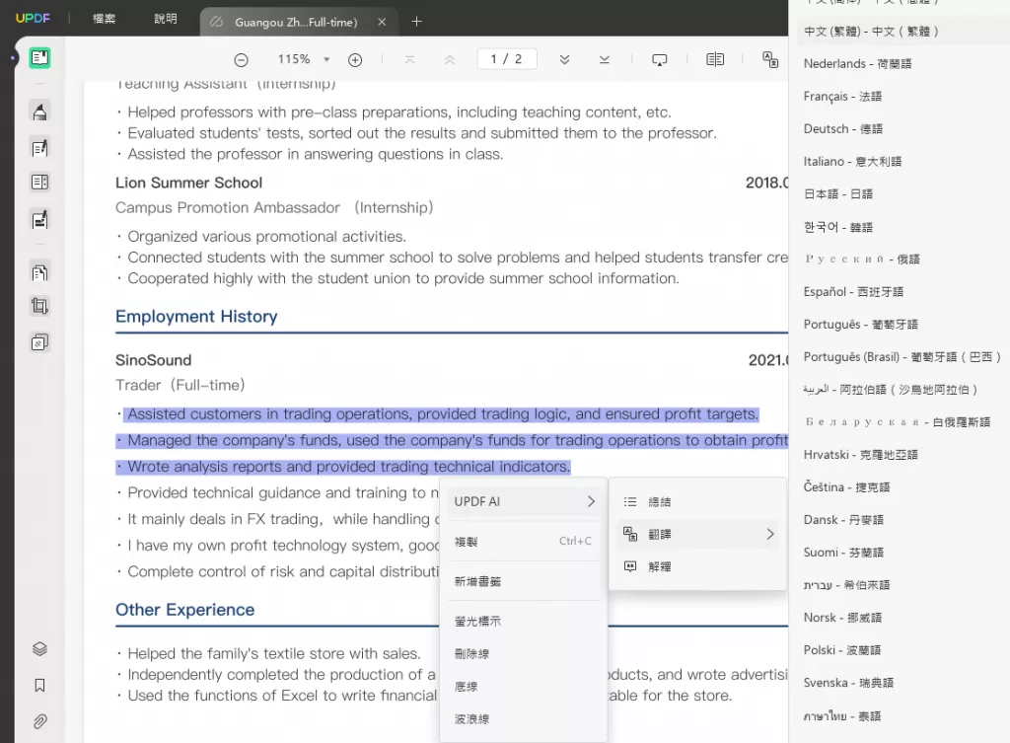Expand the 翻譯 translate submenu
Image resolution: width=1010 pixels, height=743 pixels.
pos(697,534)
